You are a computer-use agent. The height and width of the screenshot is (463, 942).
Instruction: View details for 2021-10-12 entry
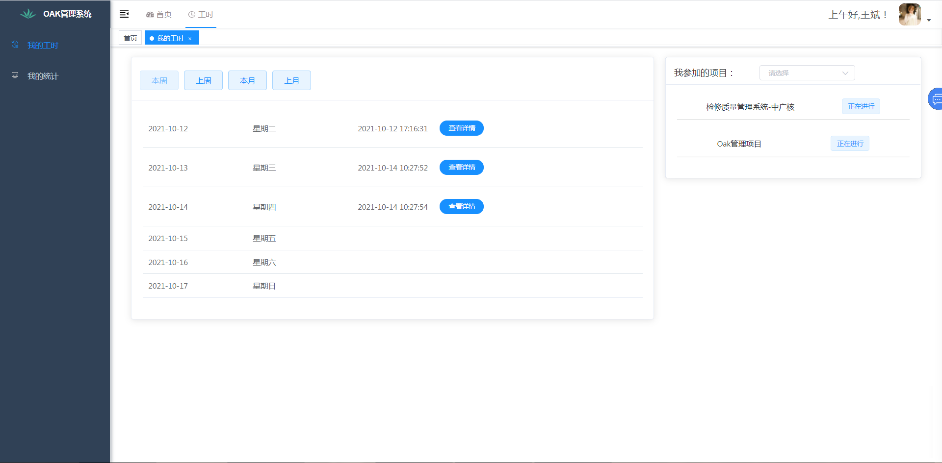point(462,128)
